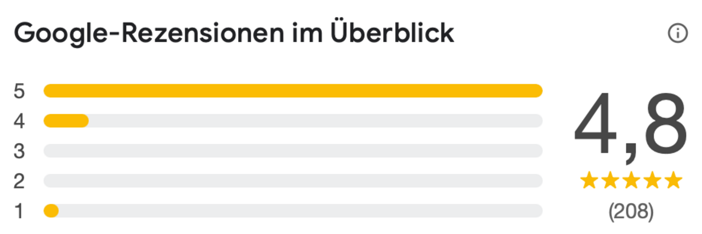
Task: Click the info icon beside the heading
Action: [677, 34]
